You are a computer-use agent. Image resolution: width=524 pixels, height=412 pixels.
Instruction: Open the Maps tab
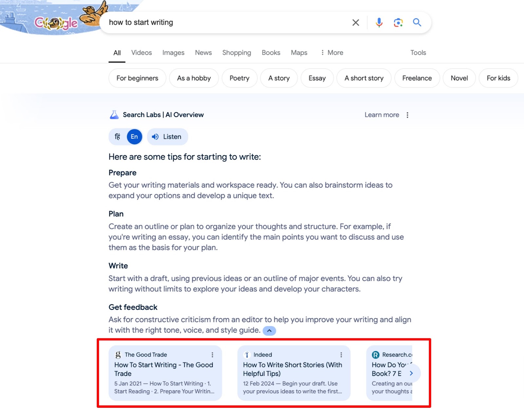(x=299, y=53)
